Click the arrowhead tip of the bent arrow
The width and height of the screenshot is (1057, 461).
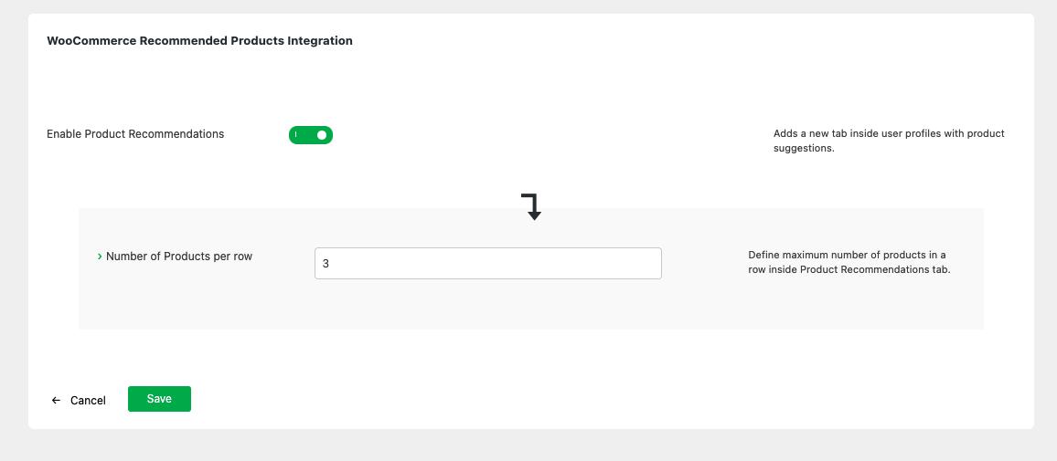click(535, 216)
